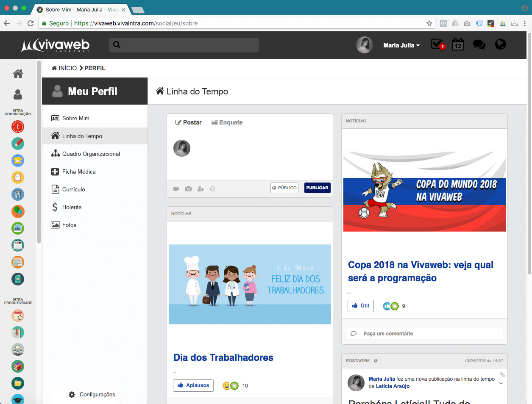
Task: Toggle the PÚBLICO visibility setting
Action: [284, 188]
